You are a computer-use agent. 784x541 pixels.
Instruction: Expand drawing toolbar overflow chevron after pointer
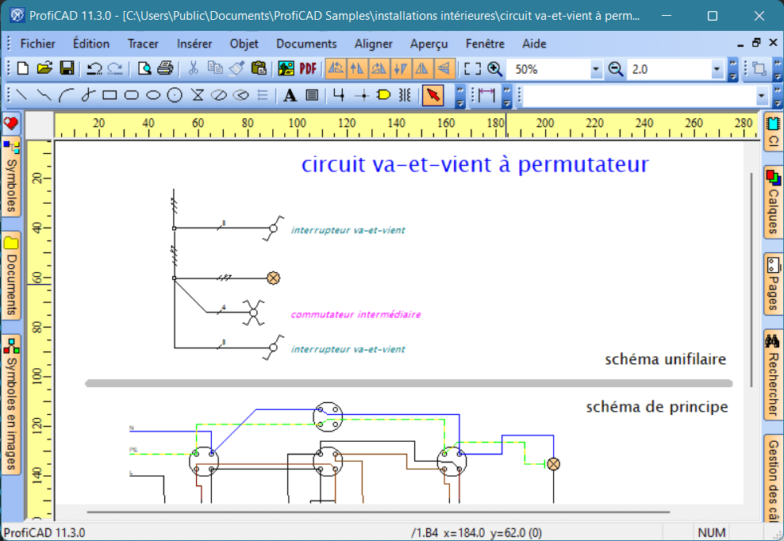point(460,95)
